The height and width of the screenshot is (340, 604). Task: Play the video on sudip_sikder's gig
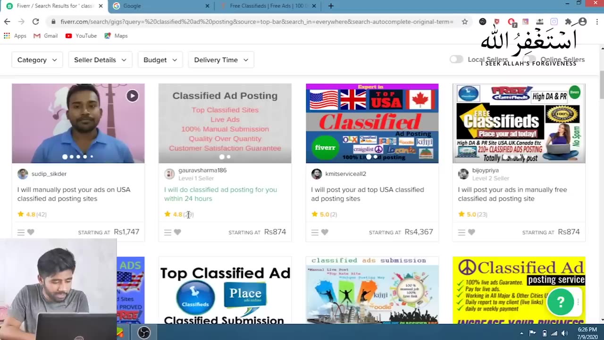pos(132,96)
